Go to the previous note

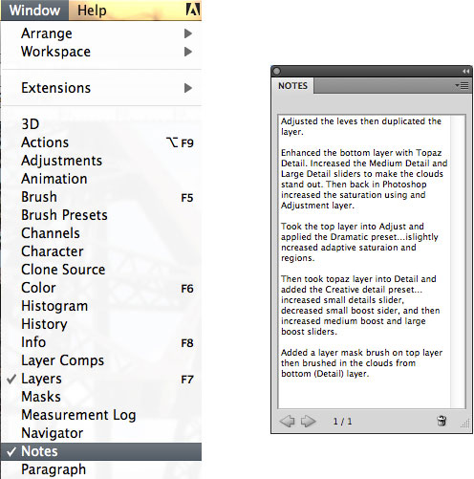(287, 421)
